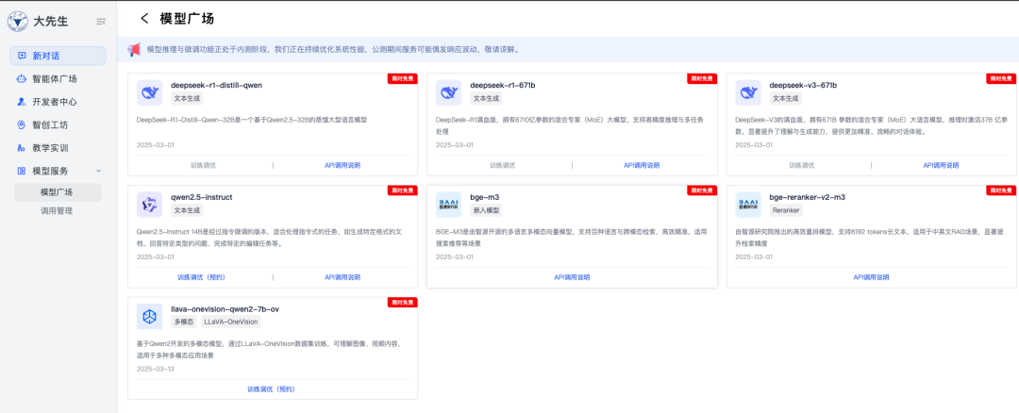Click the 文本生成 tag on deepseek-r1-671b
Image resolution: width=1019 pixels, height=413 pixels.
click(x=486, y=99)
